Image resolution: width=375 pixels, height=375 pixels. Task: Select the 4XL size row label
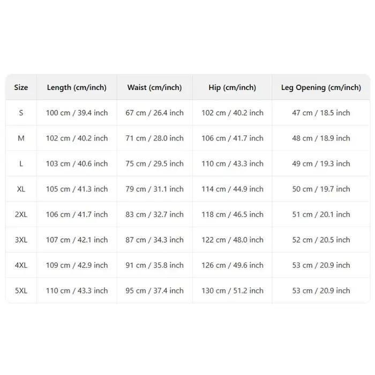point(21,265)
